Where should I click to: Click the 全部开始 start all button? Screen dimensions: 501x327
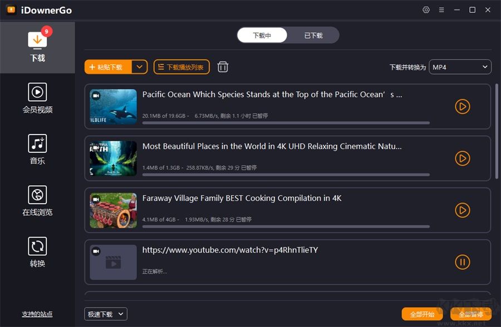coord(422,315)
